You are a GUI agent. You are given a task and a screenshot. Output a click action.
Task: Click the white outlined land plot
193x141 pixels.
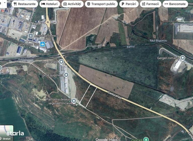pos(88,96)
